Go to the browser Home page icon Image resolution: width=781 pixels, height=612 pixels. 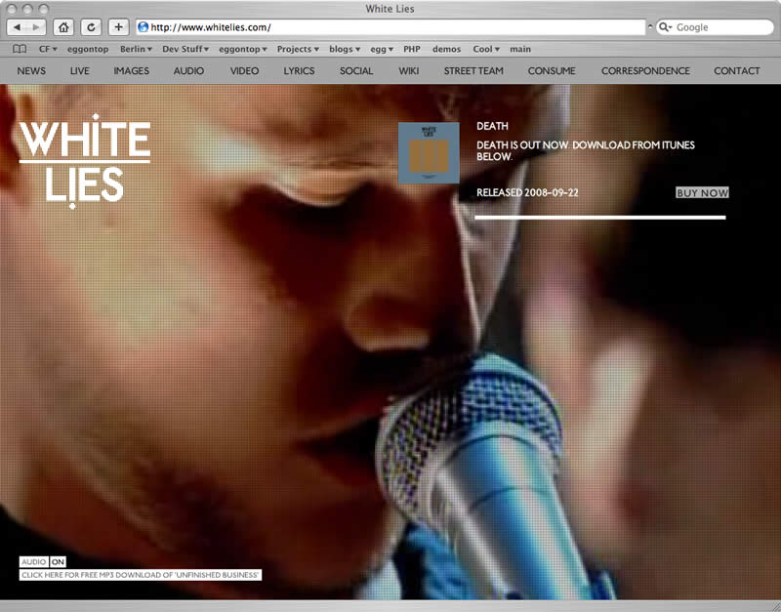(x=63, y=27)
